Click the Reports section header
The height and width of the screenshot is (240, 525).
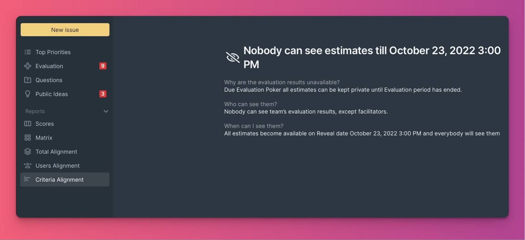pos(35,111)
